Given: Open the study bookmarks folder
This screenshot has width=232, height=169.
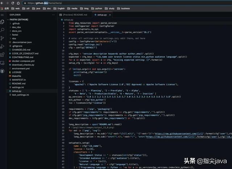Looking at the screenshot, I should coord(109,9).
